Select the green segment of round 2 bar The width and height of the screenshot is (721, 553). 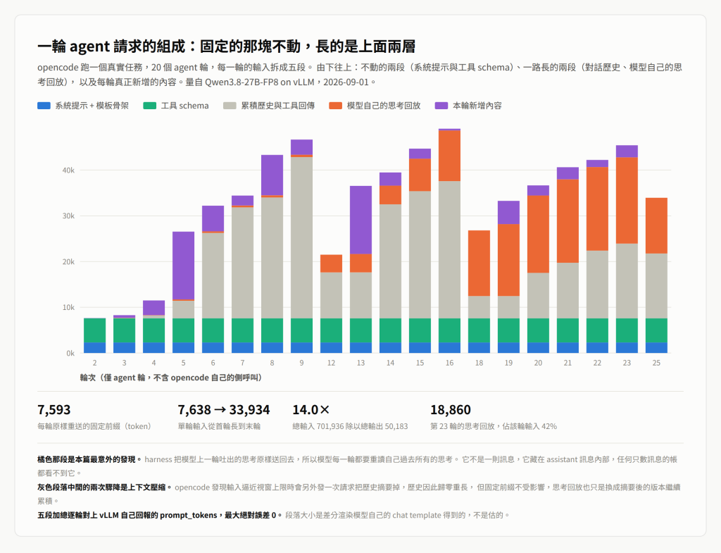[95, 330]
